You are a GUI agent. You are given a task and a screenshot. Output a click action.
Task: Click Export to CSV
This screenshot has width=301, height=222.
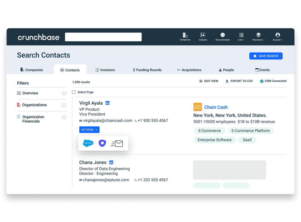coord(239,81)
